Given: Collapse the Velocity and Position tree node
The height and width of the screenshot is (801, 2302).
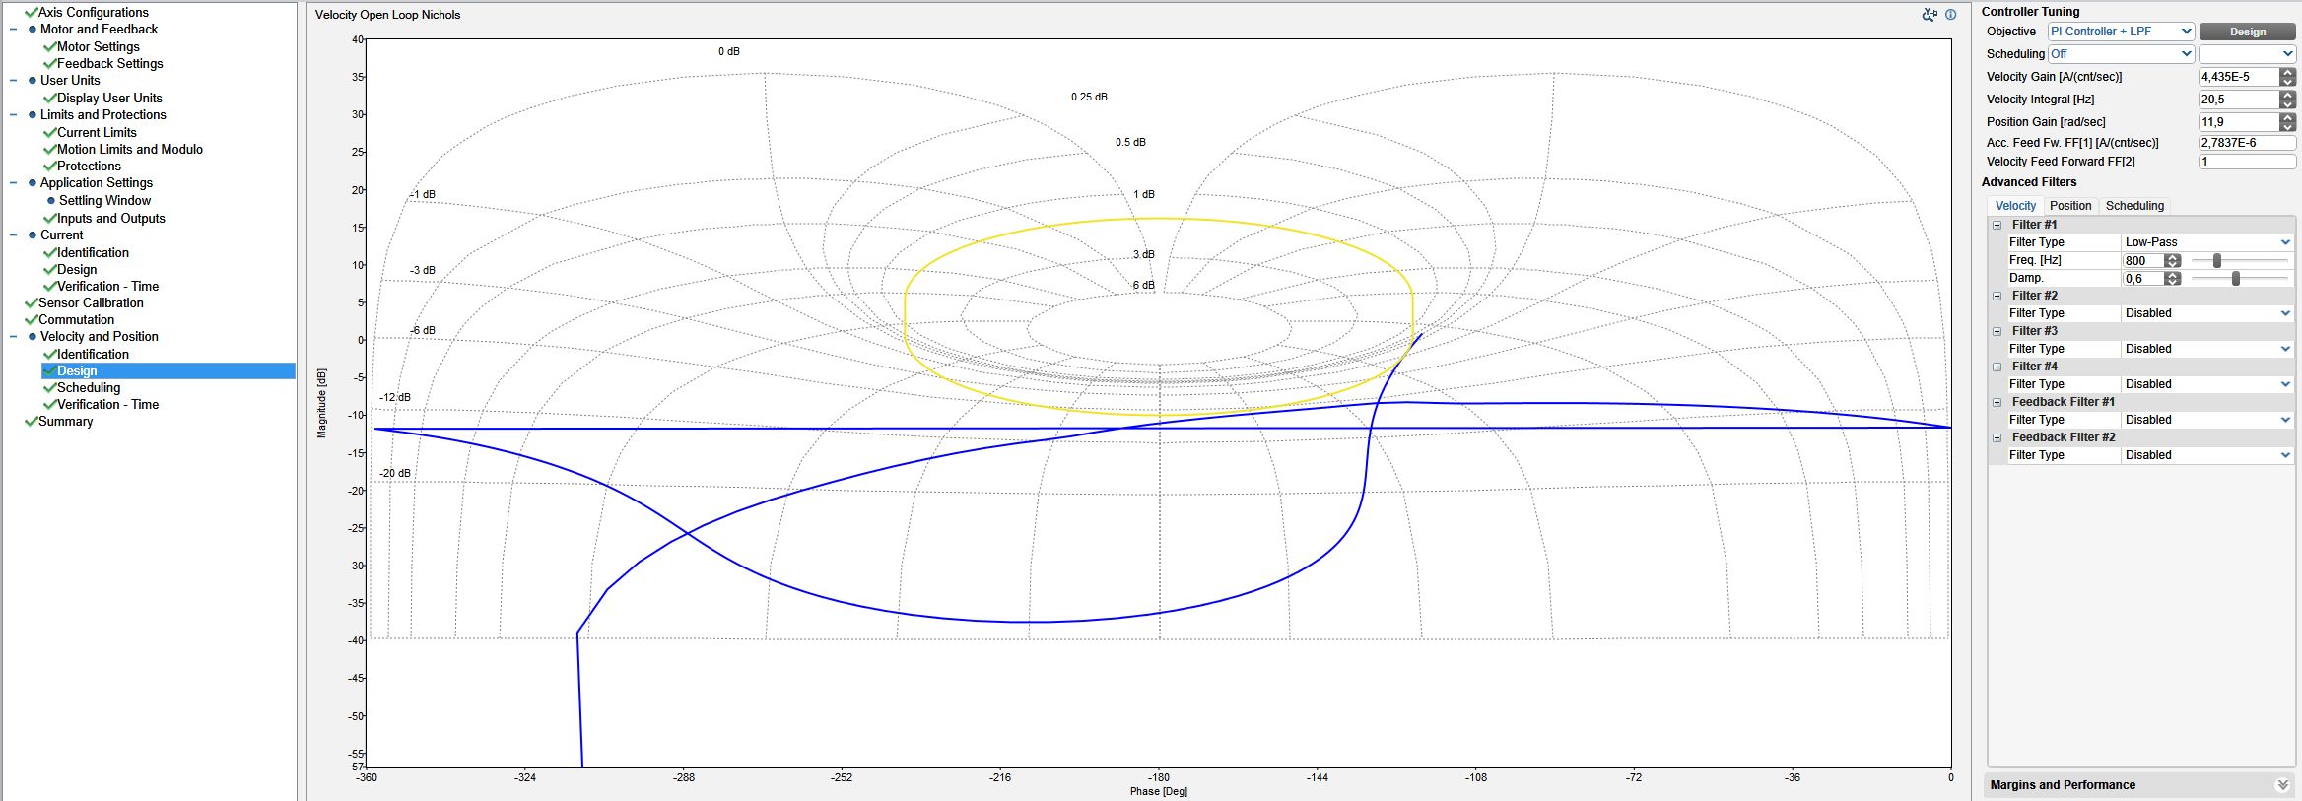Looking at the screenshot, I should pyautogui.click(x=14, y=337).
